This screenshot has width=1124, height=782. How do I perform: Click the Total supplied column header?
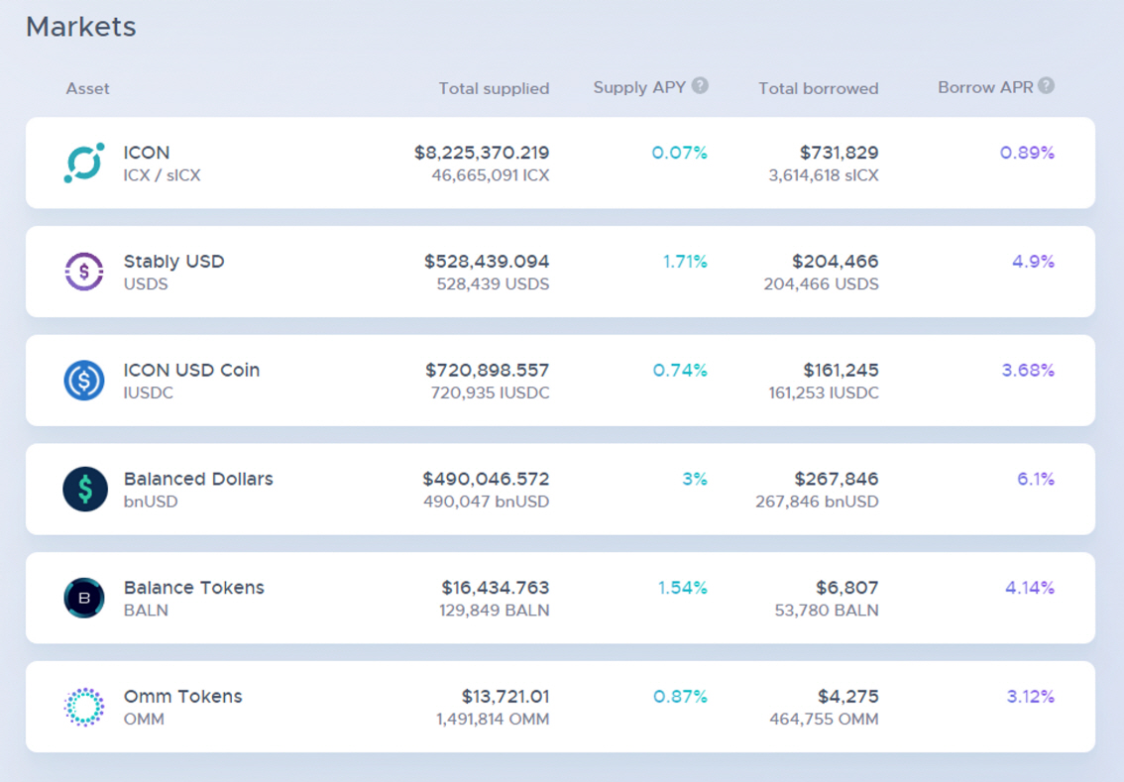point(494,88)
